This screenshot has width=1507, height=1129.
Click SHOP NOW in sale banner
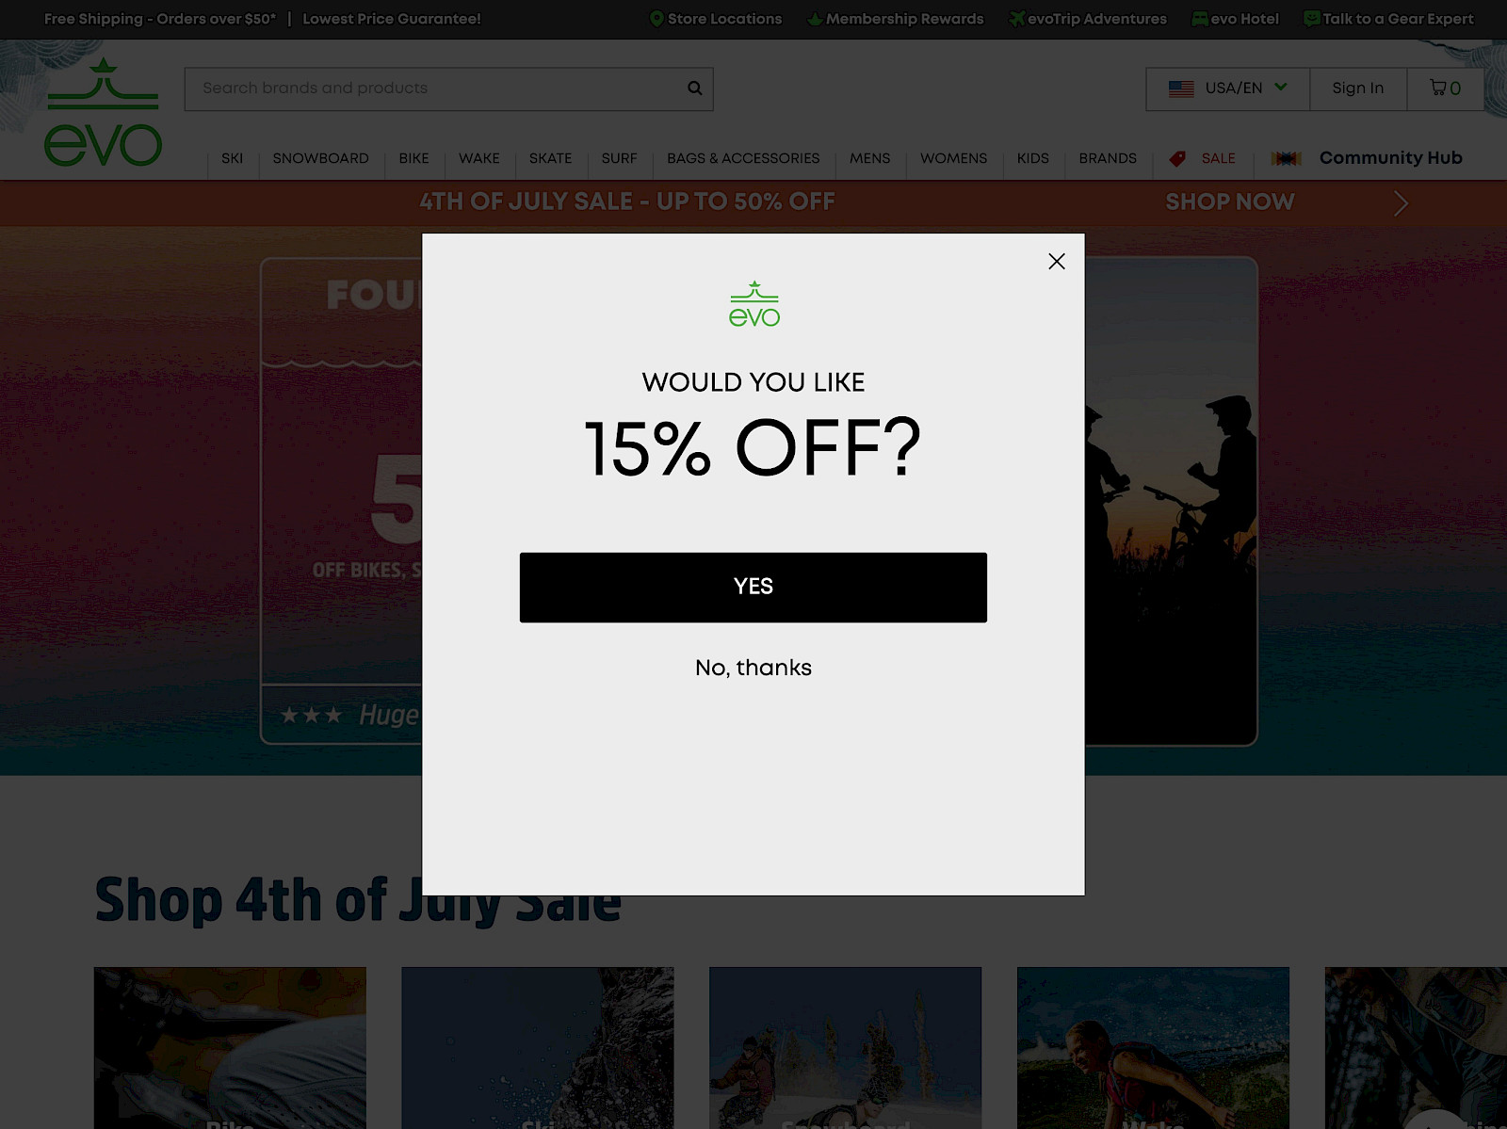click(1230, 202)
